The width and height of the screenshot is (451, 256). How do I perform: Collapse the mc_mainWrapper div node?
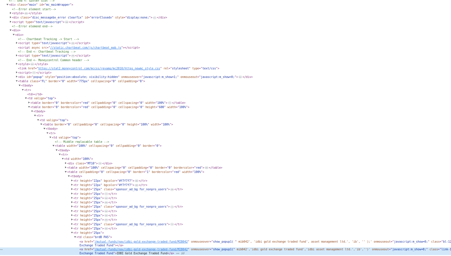point(7,5)
